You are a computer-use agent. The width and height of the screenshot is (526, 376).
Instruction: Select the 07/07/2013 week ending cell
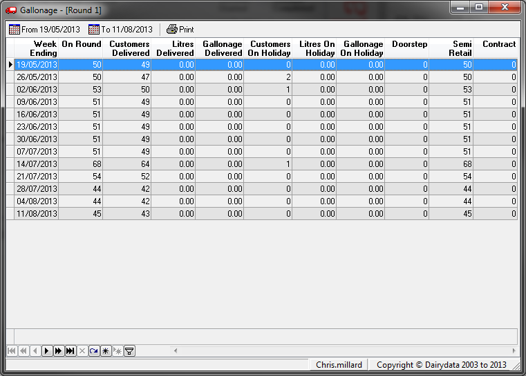click(37, 151)
